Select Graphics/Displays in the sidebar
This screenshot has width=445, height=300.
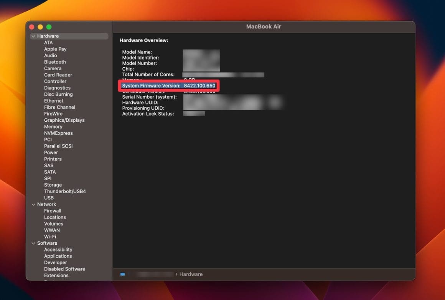64,120
